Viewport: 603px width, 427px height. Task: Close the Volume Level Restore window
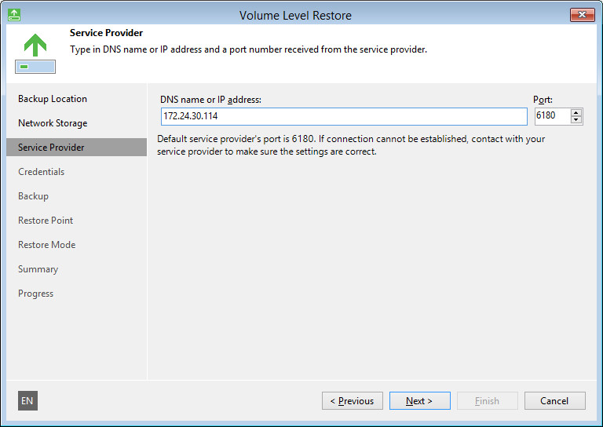click(x=582, y=15)
